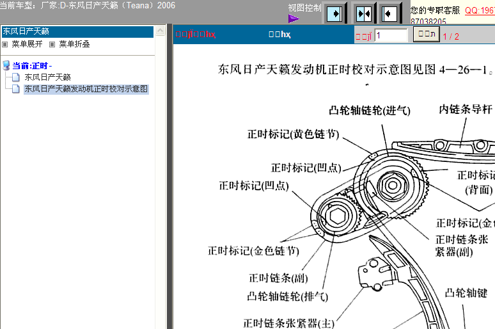Viewport: 495px width, 329px height.
Task: Expand all menus via 菜单展开
Action: pyautogui.click(x=27, y=44)
